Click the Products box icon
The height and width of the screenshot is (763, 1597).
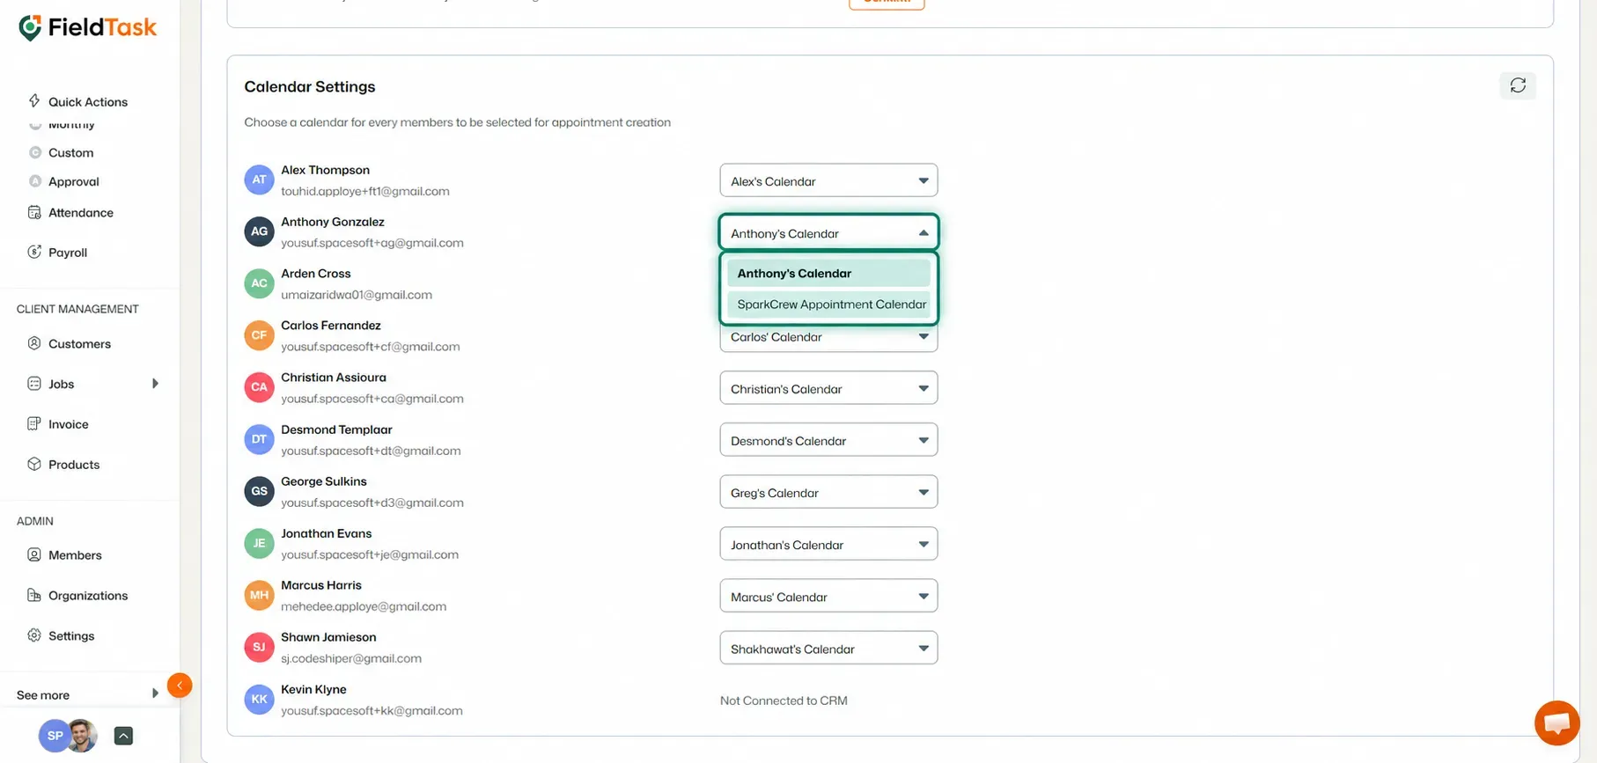(34, 464)
